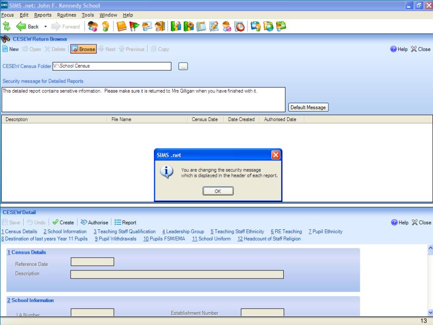Viewport: 433px width, 325px height.
Task: Click Authorise in the CESEW Detail toolbar
Action: (x=94, y=223)
